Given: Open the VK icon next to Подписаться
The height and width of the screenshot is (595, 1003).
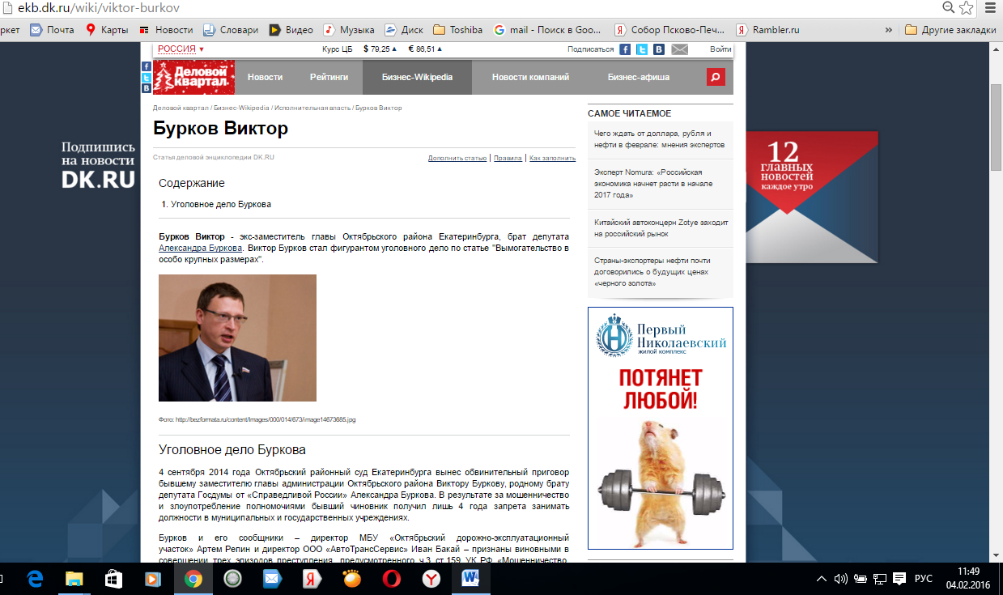Looking at the screenshot, I should point(659,49).
